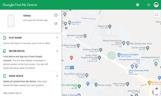Zoom in on the map
The width and height of the screenshot is (161, 96).
tap(157, 89)
